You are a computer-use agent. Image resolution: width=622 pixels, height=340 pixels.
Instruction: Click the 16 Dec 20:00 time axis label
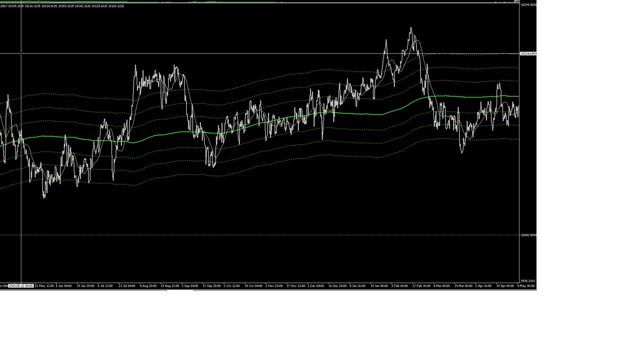pos(337,286)
